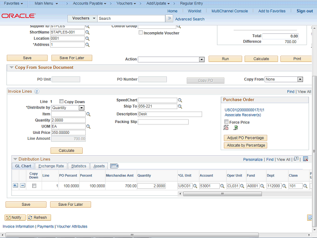The width and height of the screenshot is (317, 238).
Task: Collapse the Copy From Source Document section
Action: pos(11,68)
